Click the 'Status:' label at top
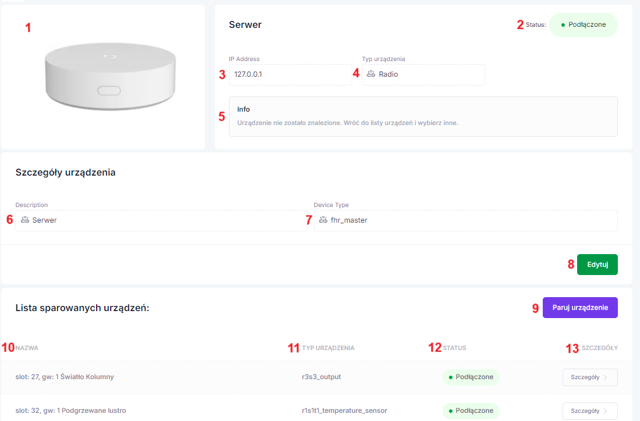 pos(536,25)
